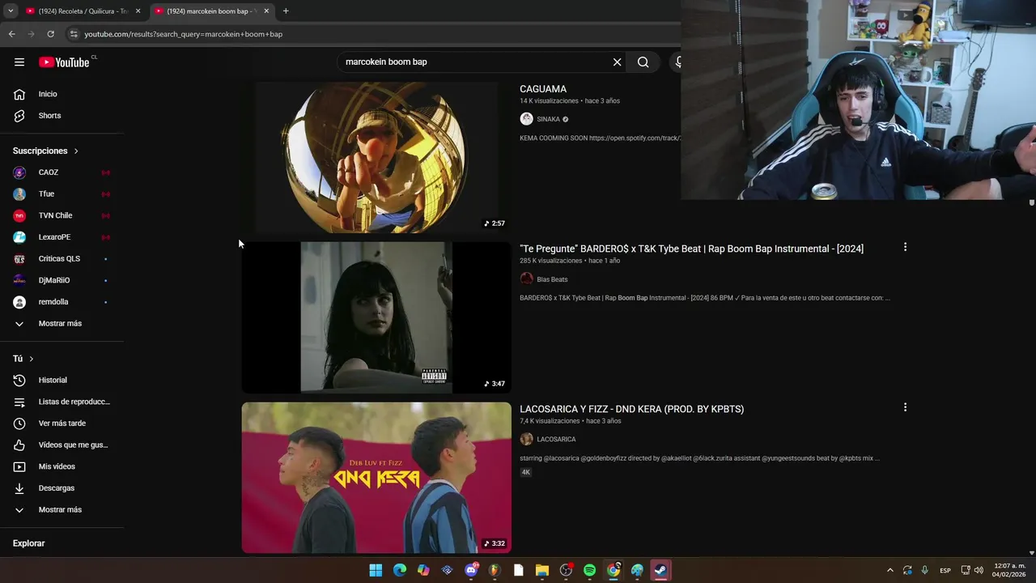Open File Explorer from the taskbar

tap(542, 570)
